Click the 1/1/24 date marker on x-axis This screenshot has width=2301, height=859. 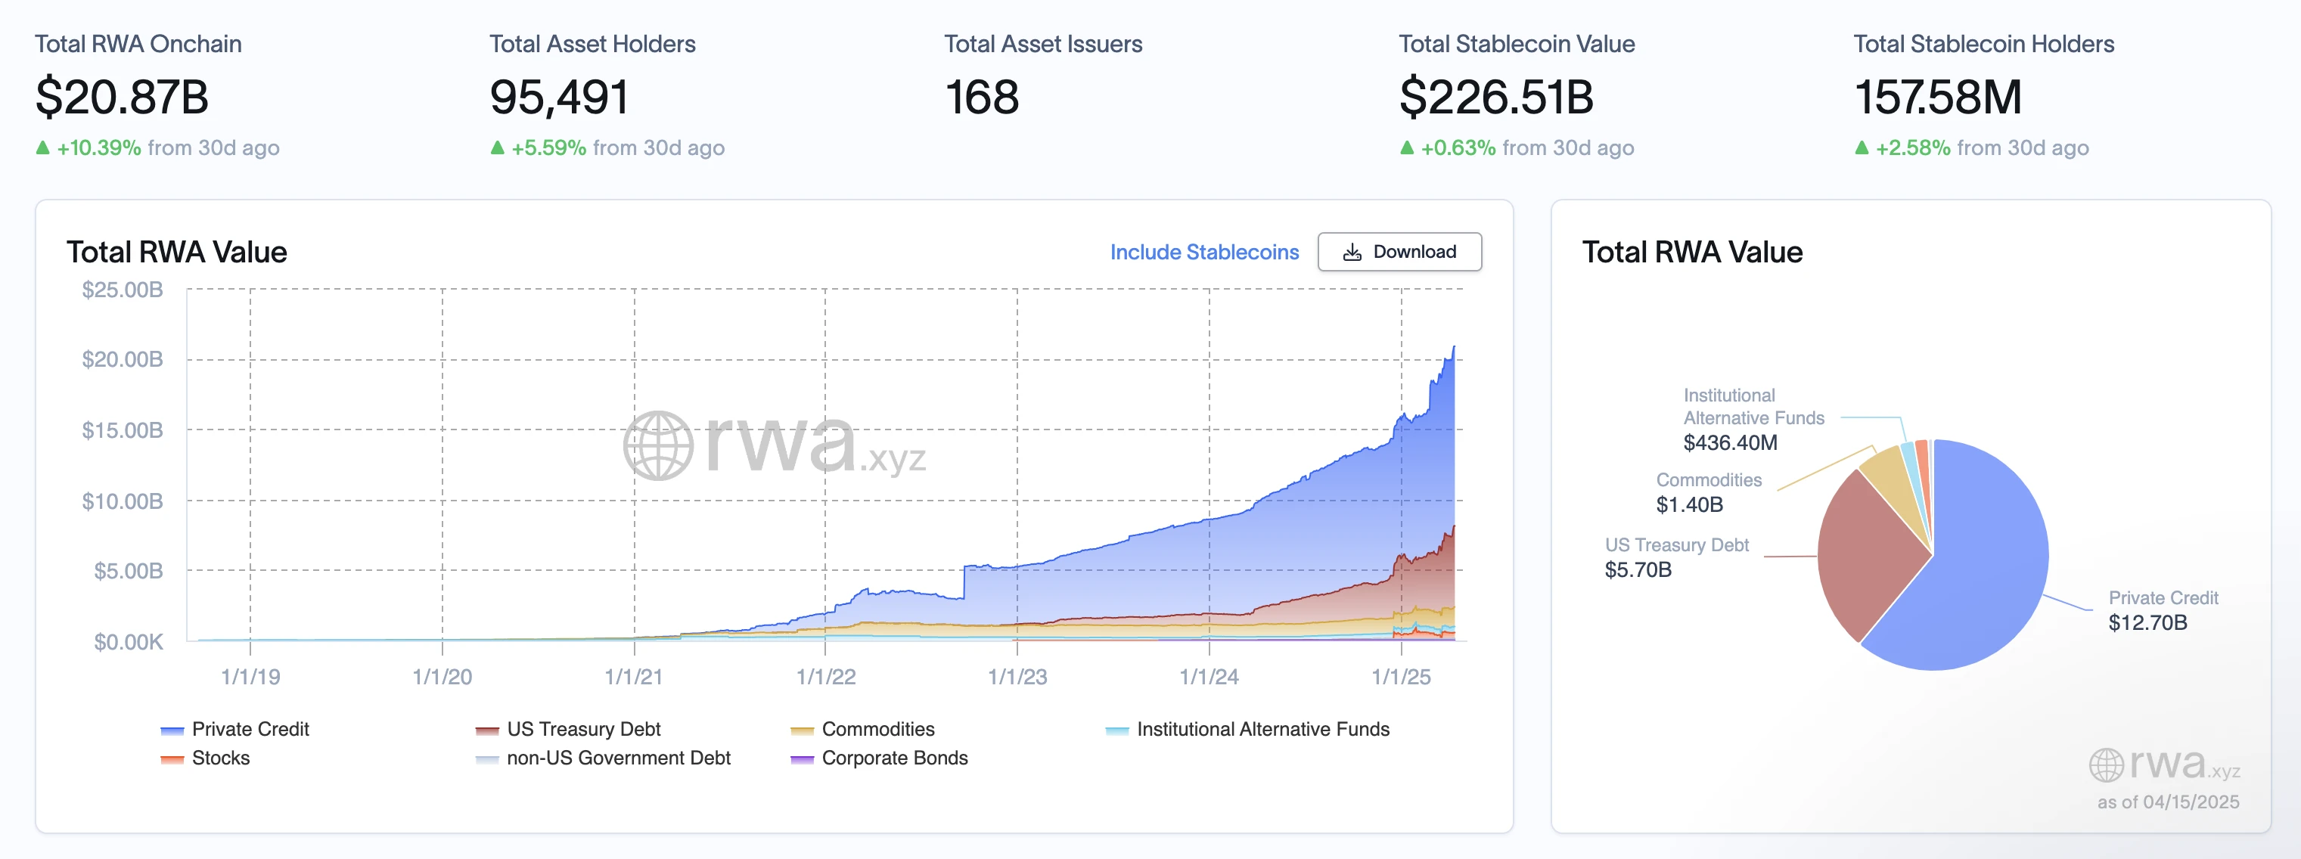tap(1208, 676)
